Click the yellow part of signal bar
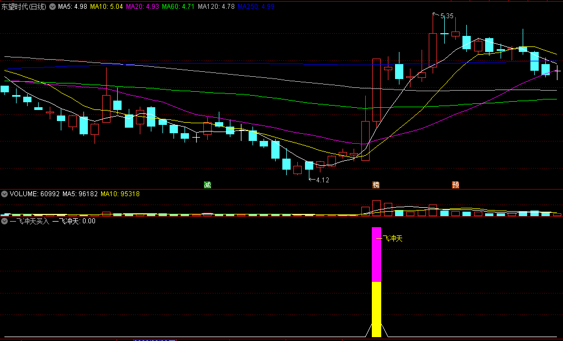The width and height of the screenshot is (563, 341). 376,309
